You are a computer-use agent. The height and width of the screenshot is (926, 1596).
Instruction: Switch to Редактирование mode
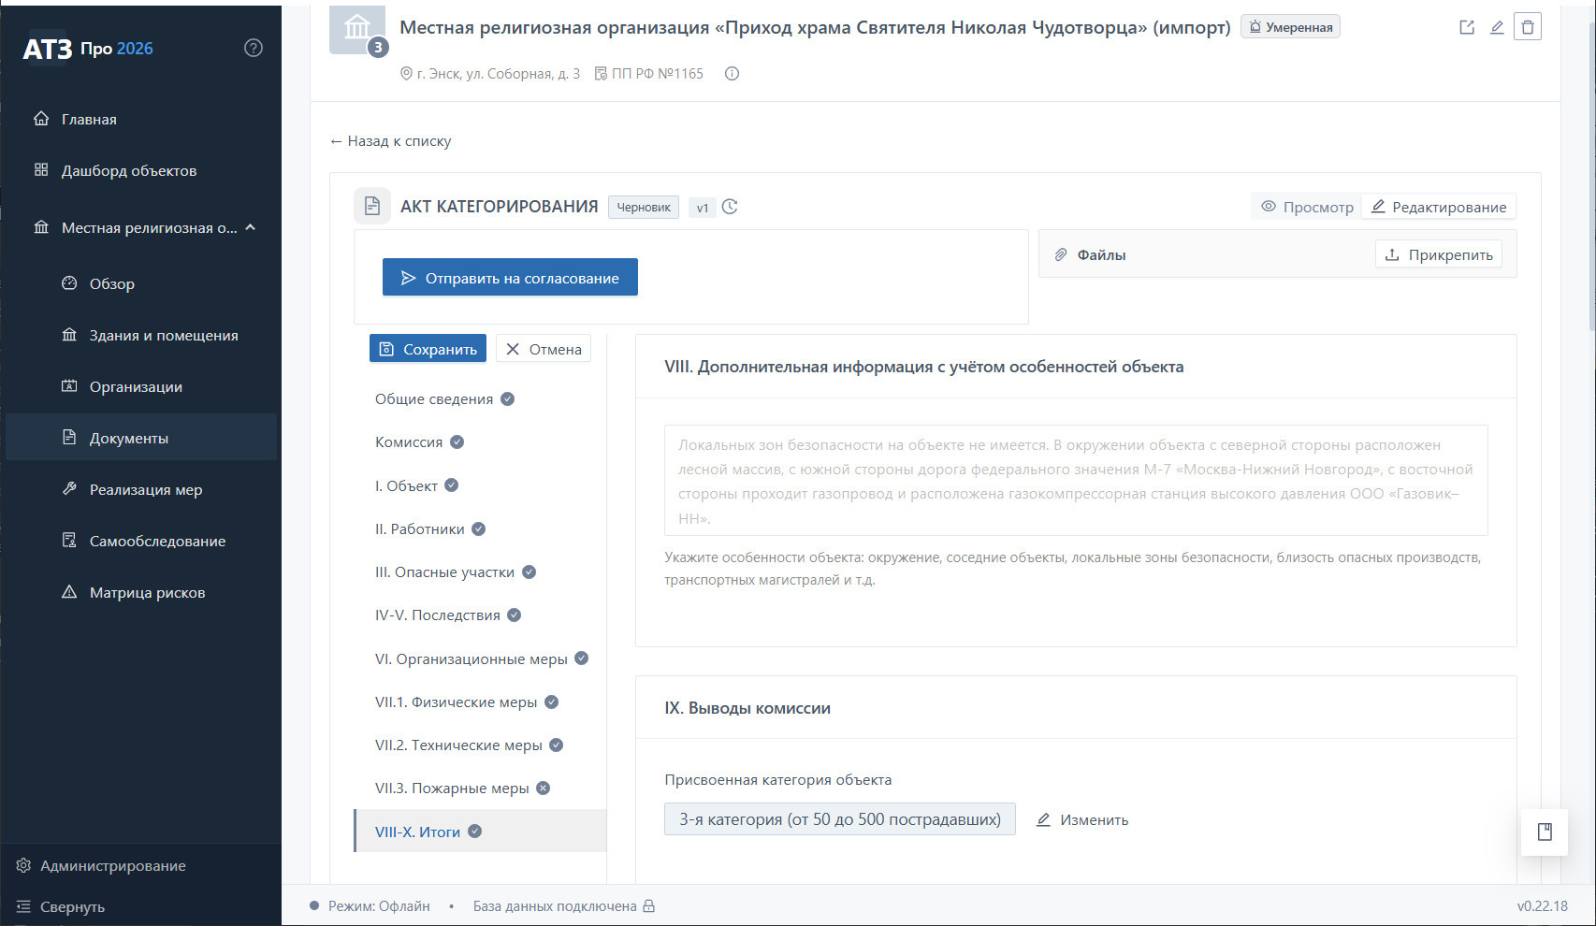pyautogui.click(x=1439, y=207)
